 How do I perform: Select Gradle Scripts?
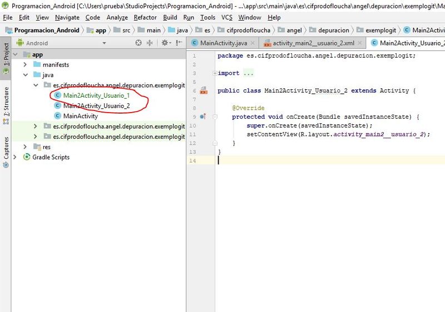point(51,157)
